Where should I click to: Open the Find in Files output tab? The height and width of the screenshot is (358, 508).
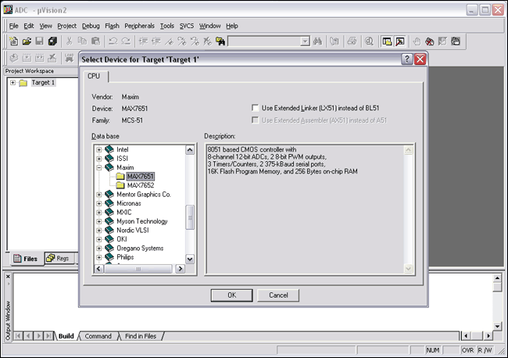(138, 336)
